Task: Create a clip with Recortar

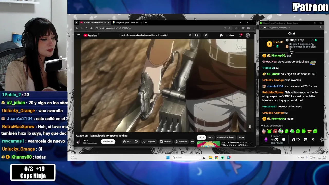Action: point(181,142)
